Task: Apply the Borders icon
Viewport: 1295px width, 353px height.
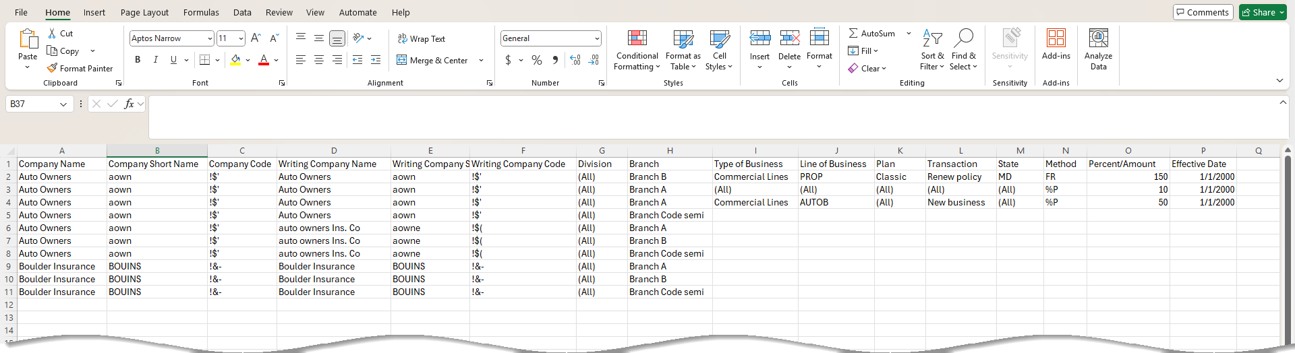Action: tap(205, 60)
